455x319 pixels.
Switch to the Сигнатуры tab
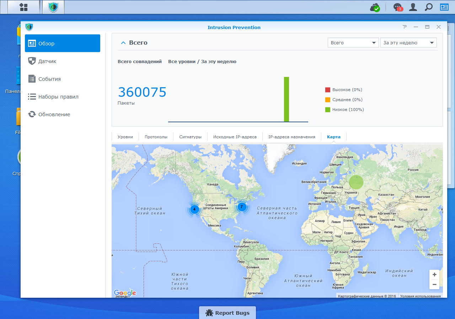point(190,137)
